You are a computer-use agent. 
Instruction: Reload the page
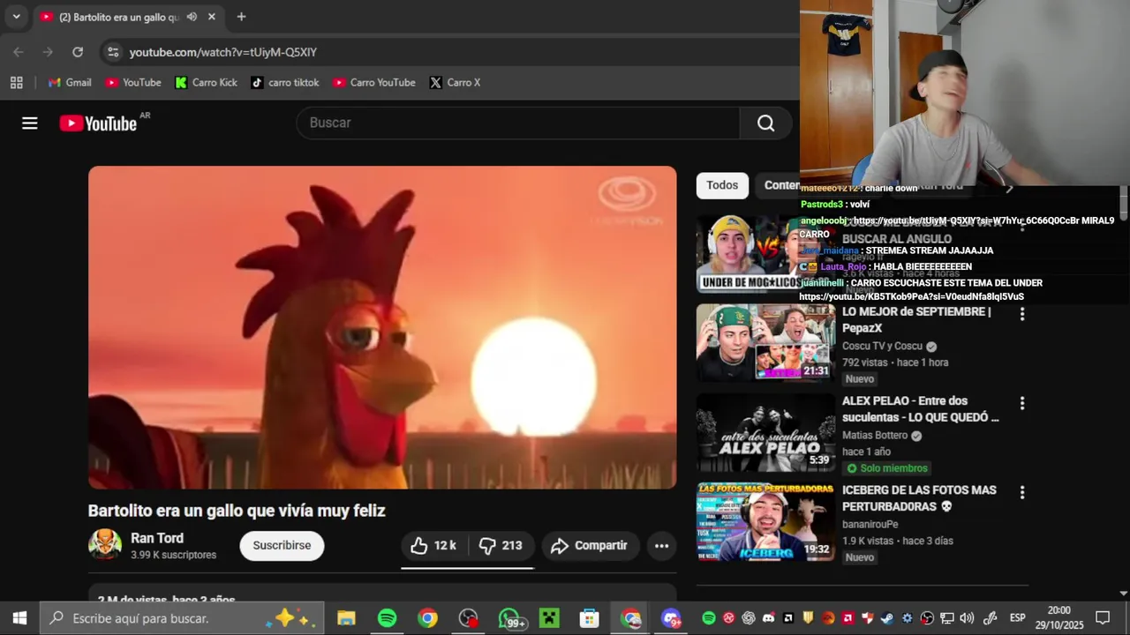click(78, 52)
